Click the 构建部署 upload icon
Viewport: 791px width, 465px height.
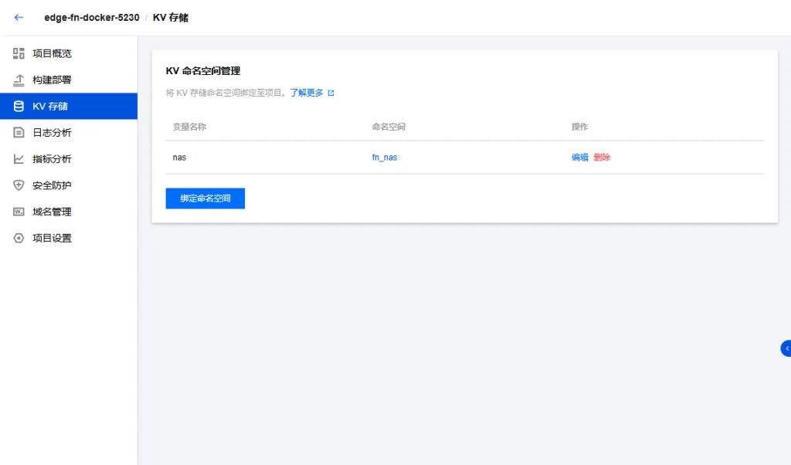point(19,80)
